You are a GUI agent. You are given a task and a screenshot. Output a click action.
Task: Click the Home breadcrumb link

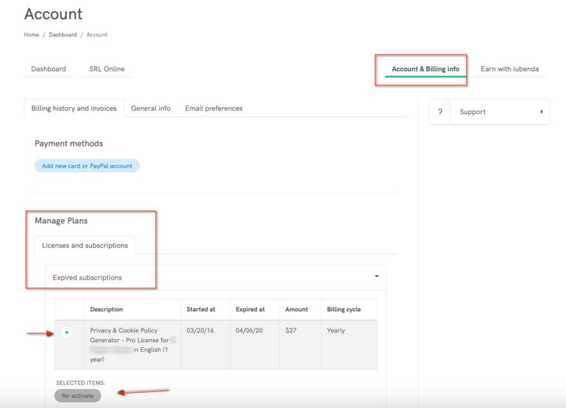[32, 35]
